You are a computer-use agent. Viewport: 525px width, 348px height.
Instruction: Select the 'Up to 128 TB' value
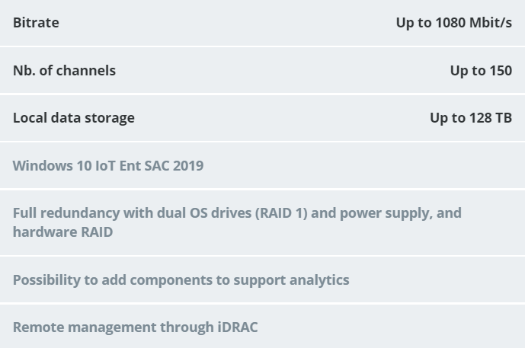click(470, 117)
